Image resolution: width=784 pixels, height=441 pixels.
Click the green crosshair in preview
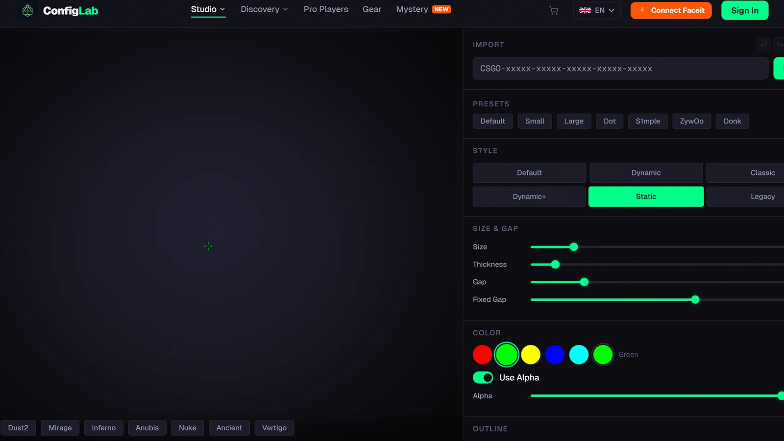(208, 246)
